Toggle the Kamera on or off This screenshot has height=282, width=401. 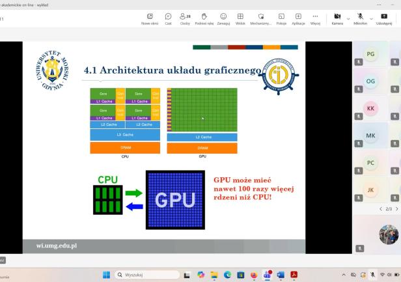[x=337, y=18]
